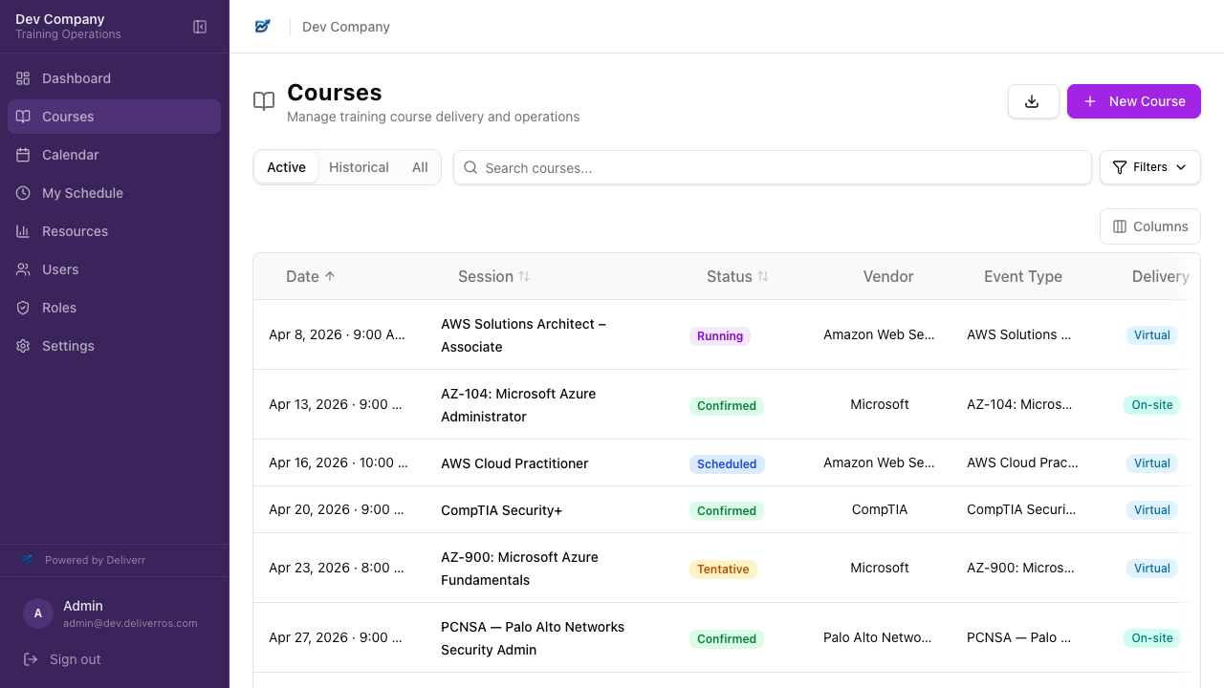Sort by Date using its arrow icon
The image size is (1224, 688).
330,276
